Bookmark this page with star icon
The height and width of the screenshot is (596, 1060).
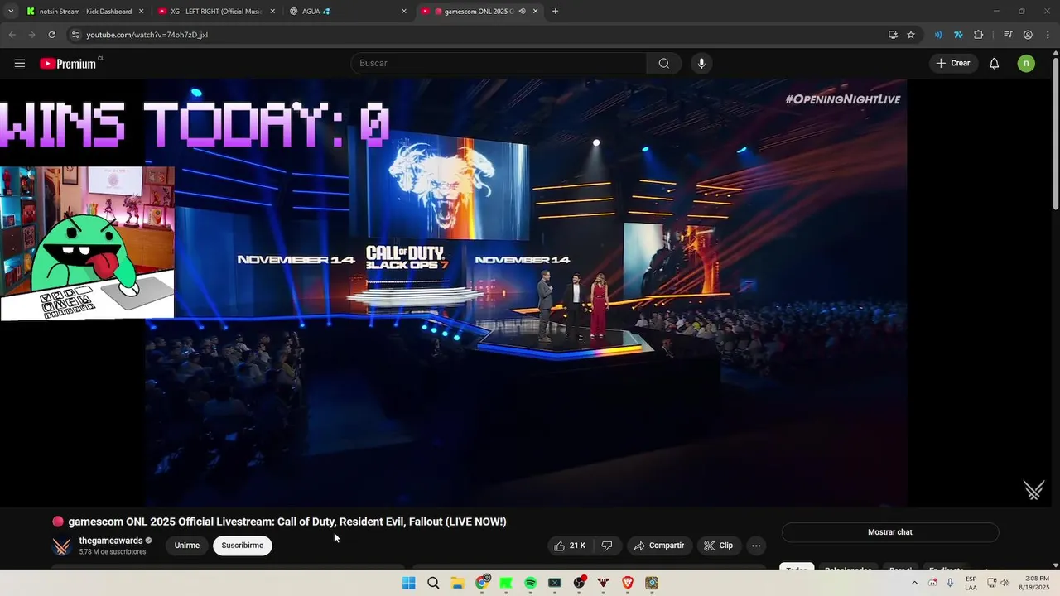pos(911,35)
